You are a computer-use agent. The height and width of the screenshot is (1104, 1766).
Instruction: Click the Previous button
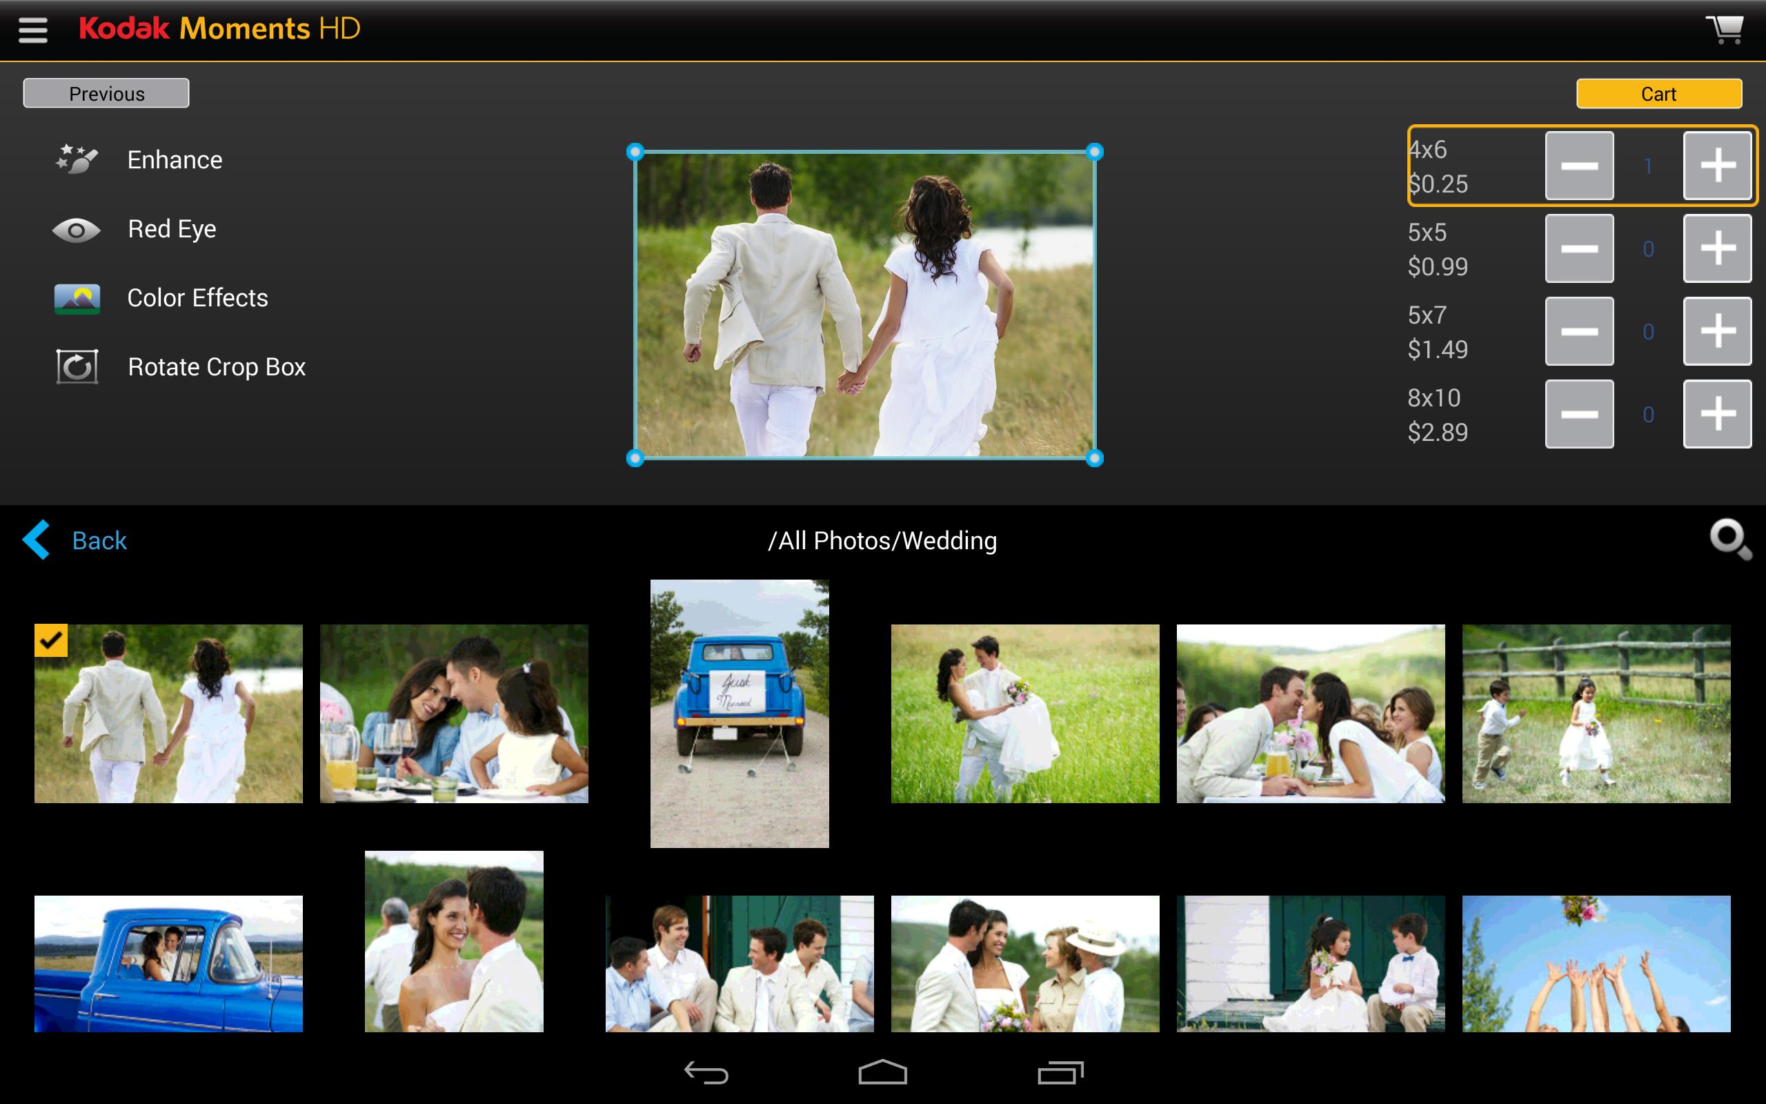(x=106, y=93)
